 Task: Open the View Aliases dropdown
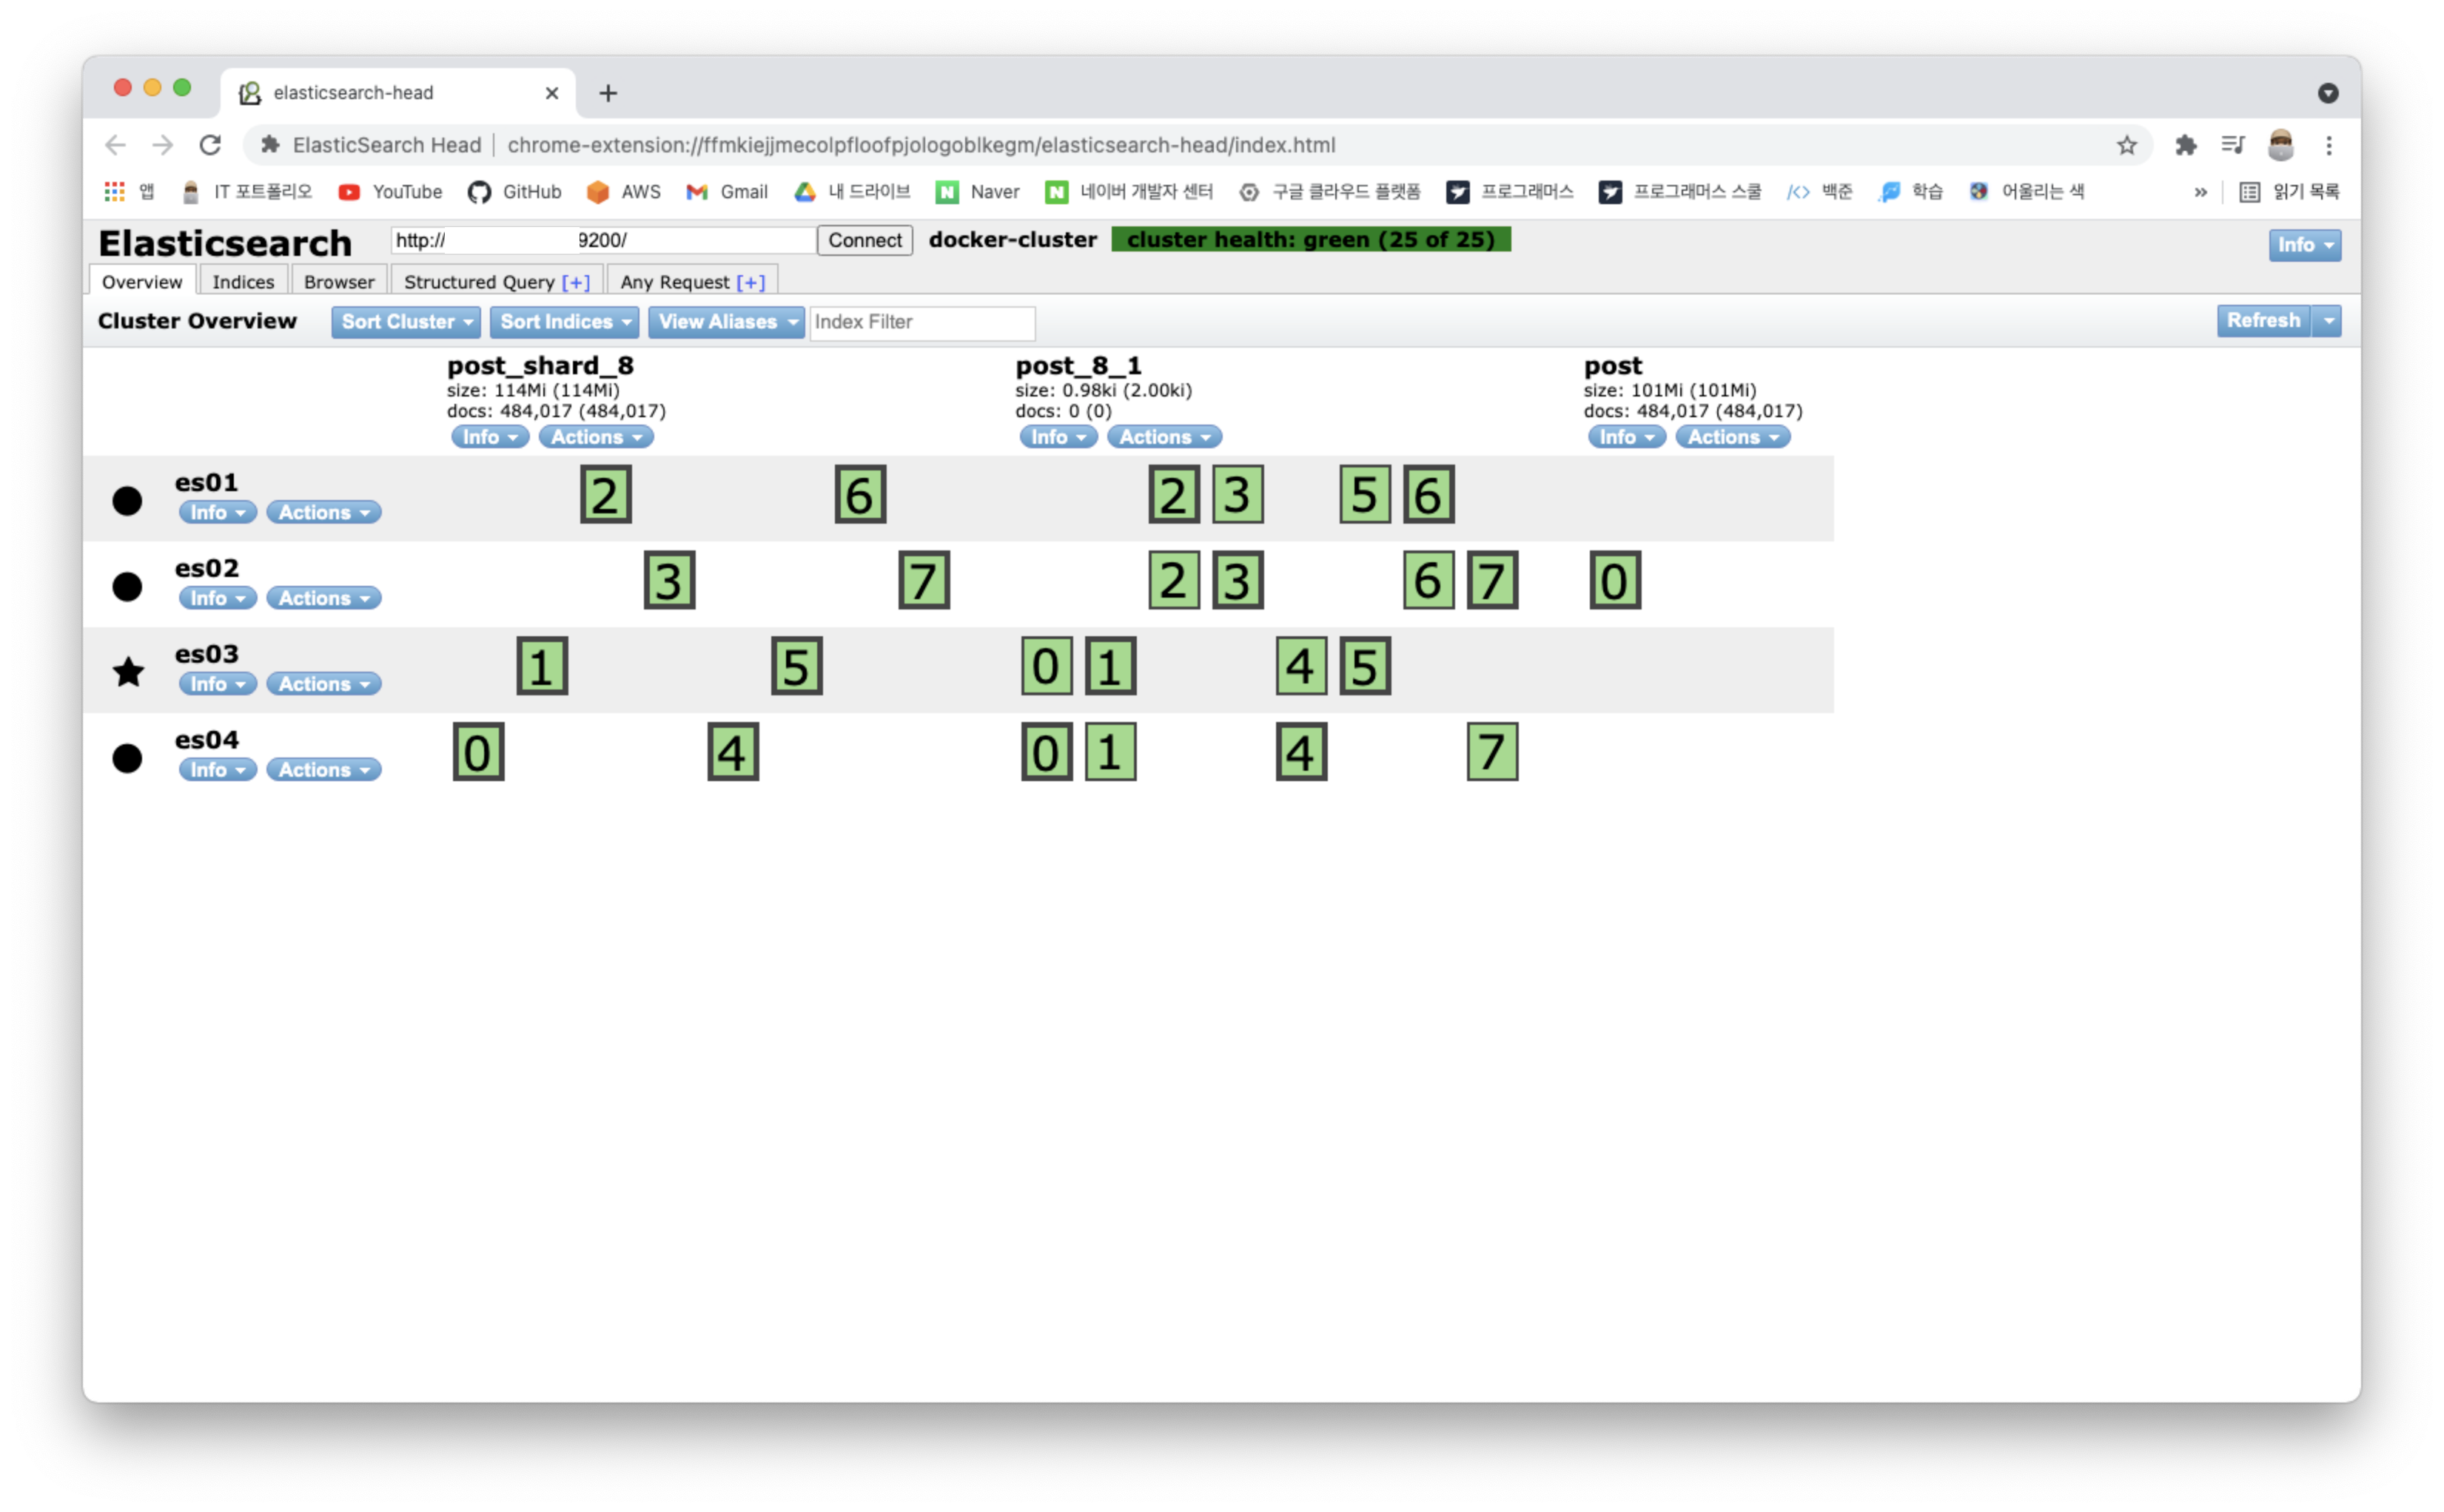pos(726,322)
